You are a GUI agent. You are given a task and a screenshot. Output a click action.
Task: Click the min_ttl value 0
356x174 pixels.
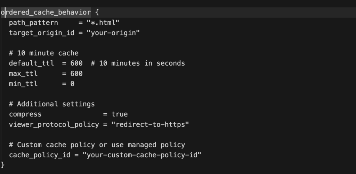coord(72,84)
